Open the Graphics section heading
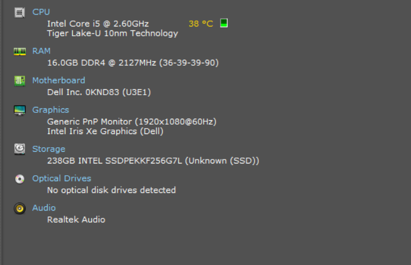 [x=51, y=110]
